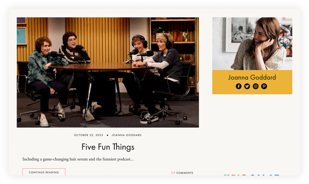Click the October 23, 2025 post date

click(88, 135)
